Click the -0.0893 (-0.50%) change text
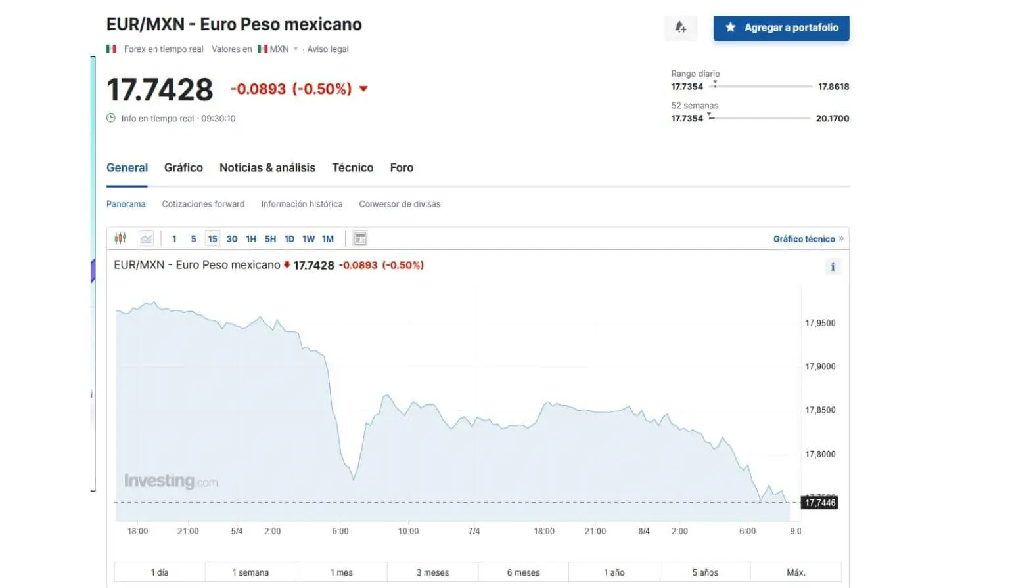Image resolution: width=1010 pixels, height=588 pixels. pyautogui.click(x=291, y=89)
